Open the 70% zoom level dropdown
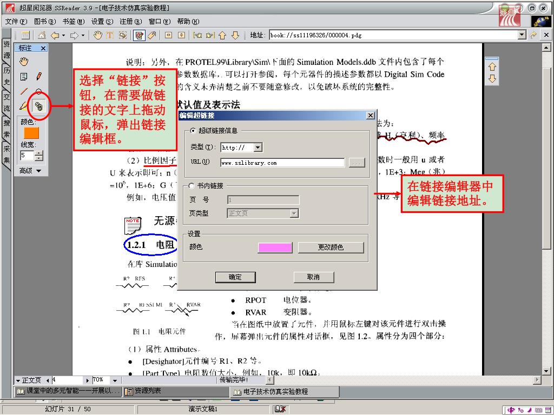This screenshot has width=554, height=415. point(115,380)
